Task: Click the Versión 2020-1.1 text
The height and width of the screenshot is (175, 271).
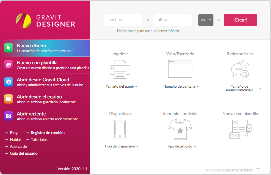Action: point(72,169)
